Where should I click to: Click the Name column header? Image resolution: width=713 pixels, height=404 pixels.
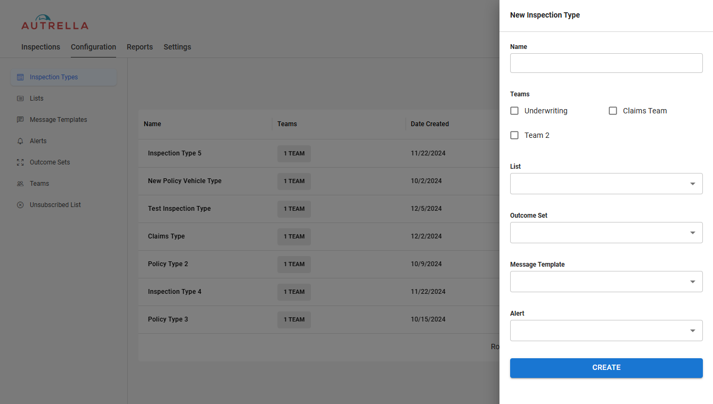point(152,124)
